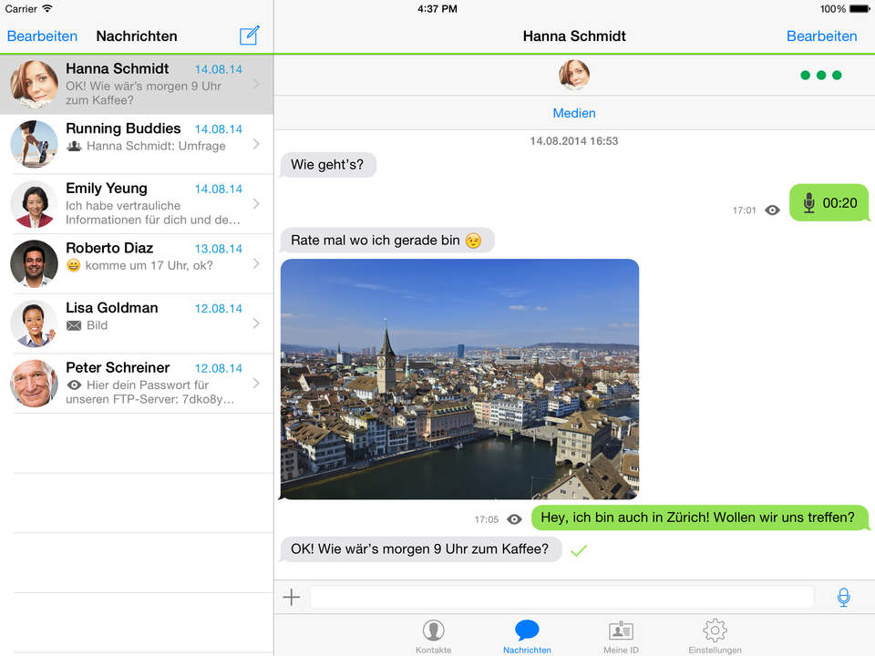
Task: Focus the message text input field
Action: [561, 598]
